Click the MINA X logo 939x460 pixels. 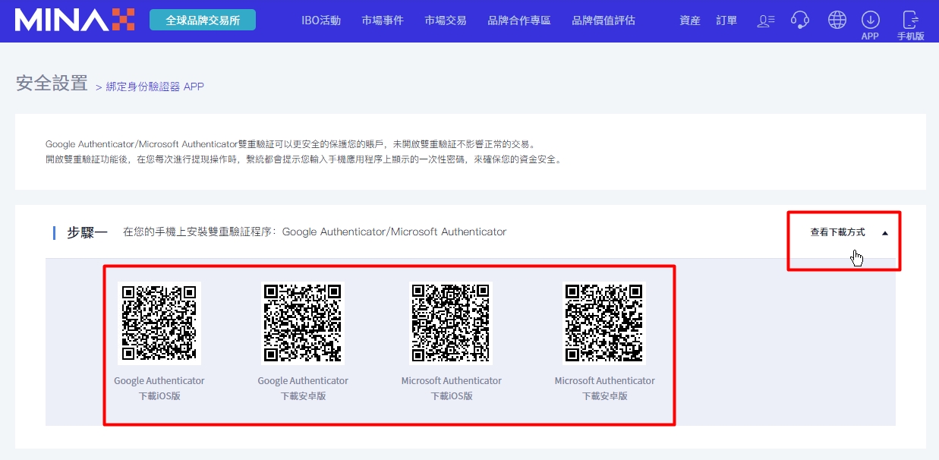coord(74,20)
